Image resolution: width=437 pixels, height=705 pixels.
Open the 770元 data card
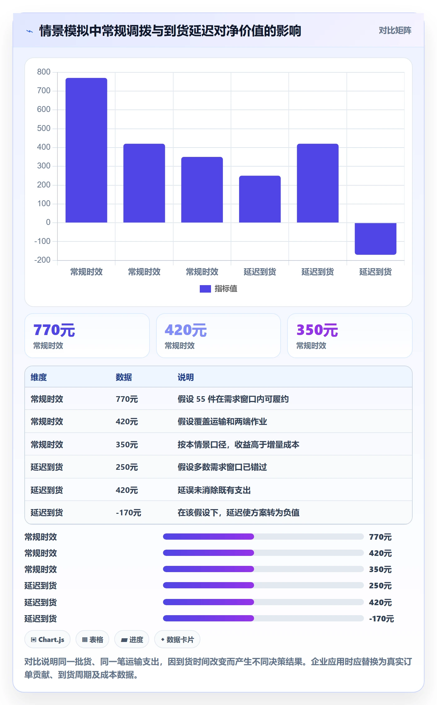(87, 336)
